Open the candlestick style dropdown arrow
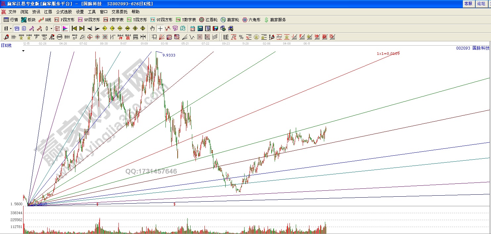This screenshot has height=234, width=491. [x=51, y=28]
